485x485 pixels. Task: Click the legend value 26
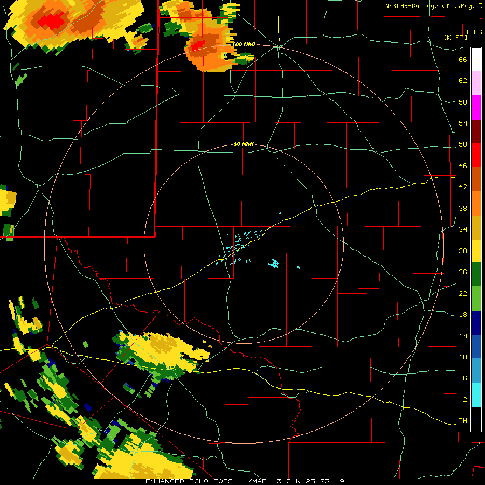(x=463, y=272)
